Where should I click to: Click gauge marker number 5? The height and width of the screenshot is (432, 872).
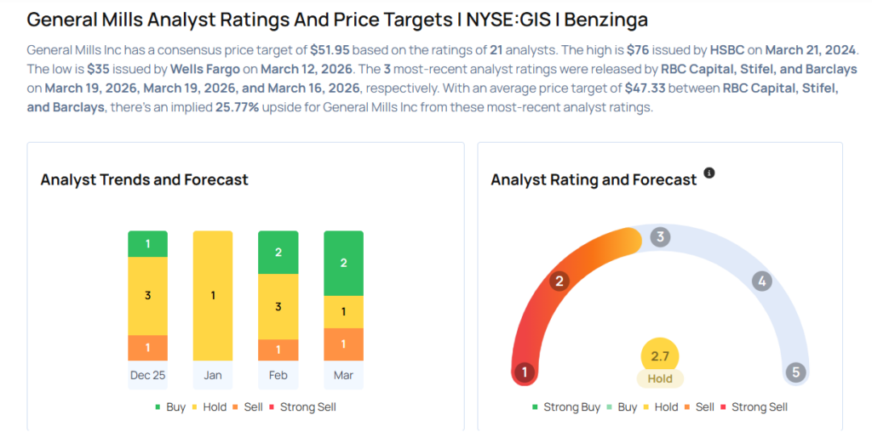[x=795, y=372]
